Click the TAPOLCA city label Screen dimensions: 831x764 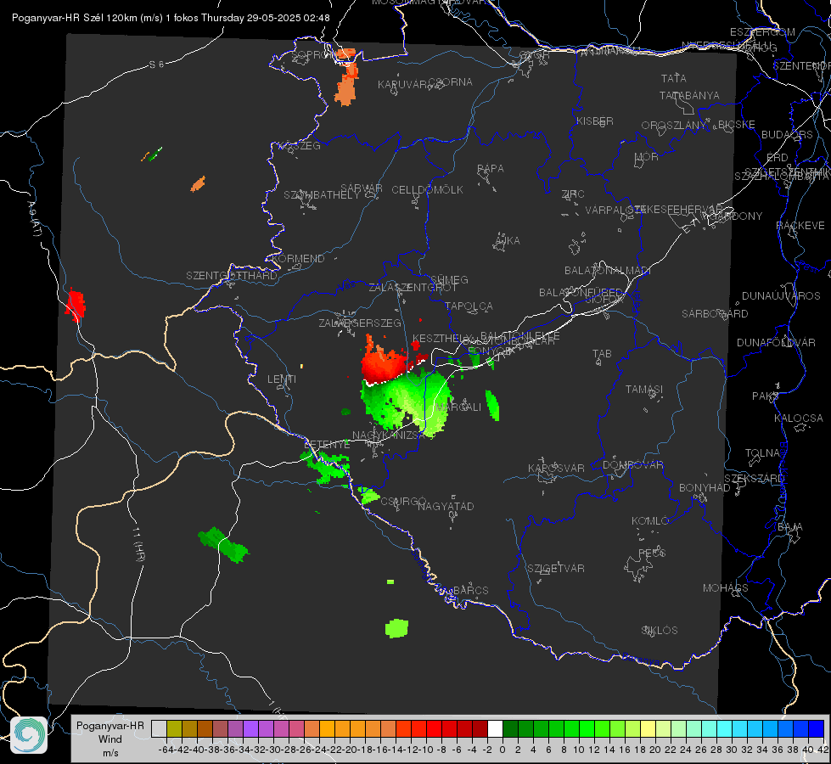coord(469,306)
